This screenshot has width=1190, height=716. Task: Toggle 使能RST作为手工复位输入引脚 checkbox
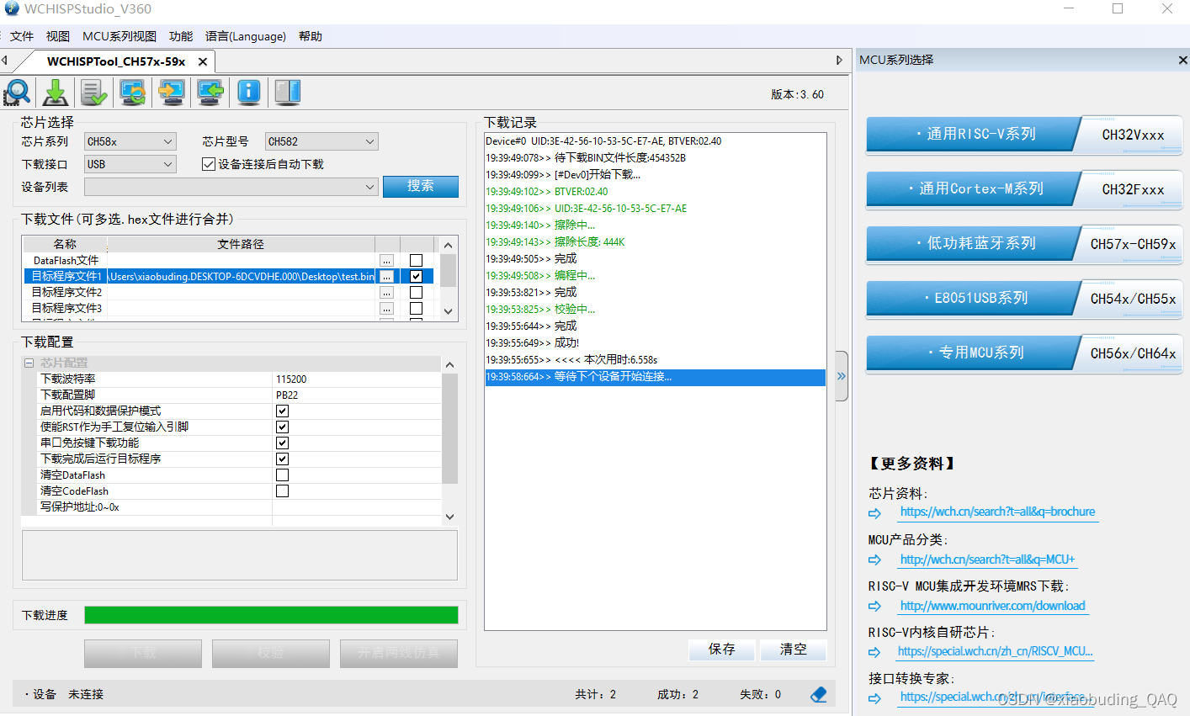point(282,427)
